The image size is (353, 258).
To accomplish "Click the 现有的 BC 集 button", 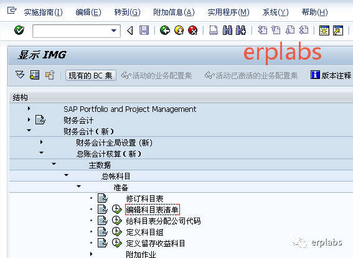I will click(91, 75).
